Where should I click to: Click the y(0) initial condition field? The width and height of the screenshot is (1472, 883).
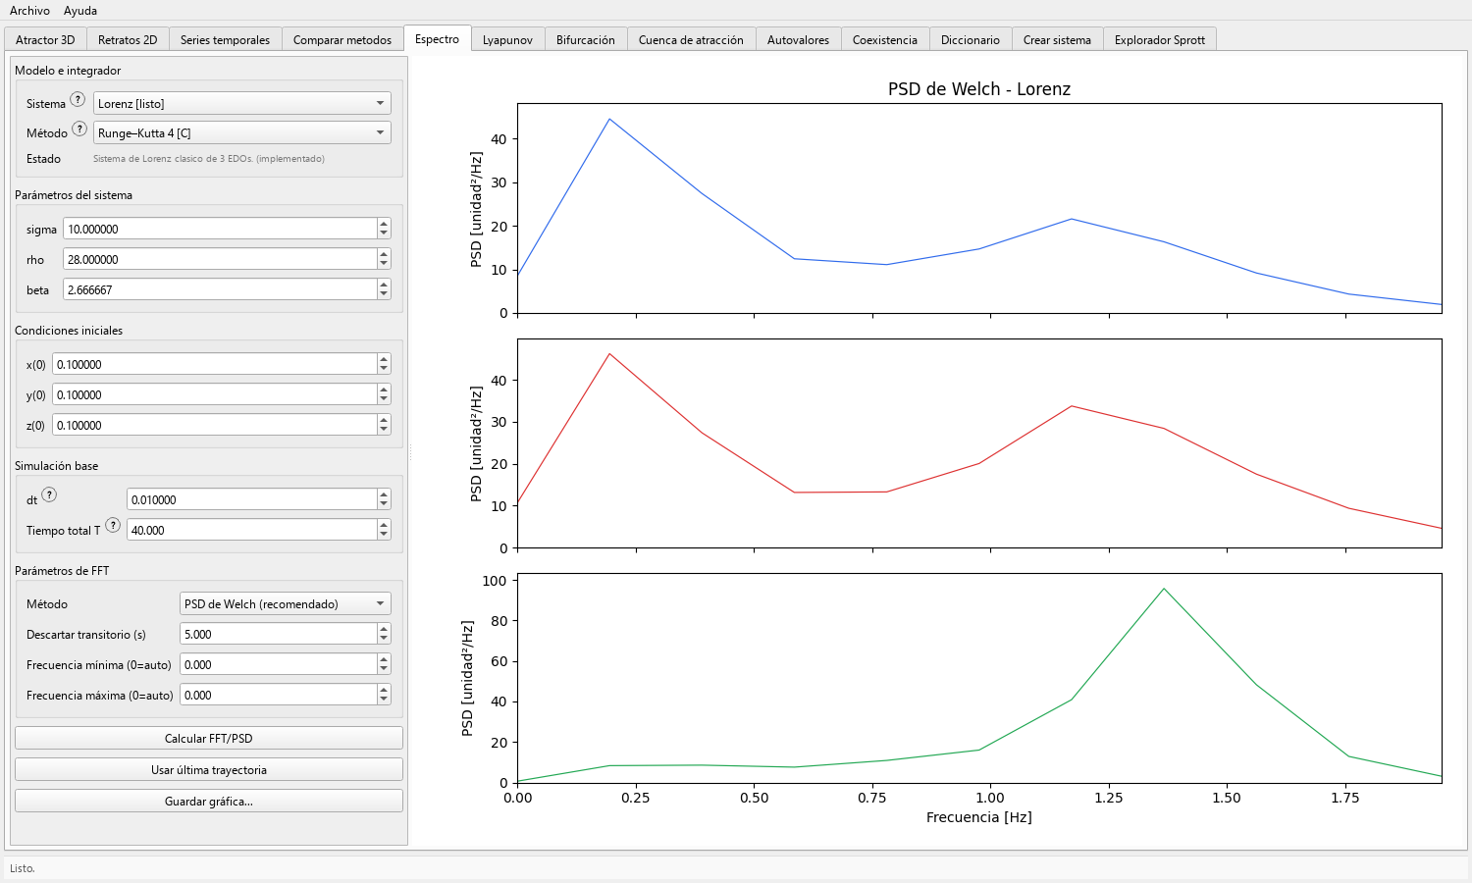(x=214, y=394)
